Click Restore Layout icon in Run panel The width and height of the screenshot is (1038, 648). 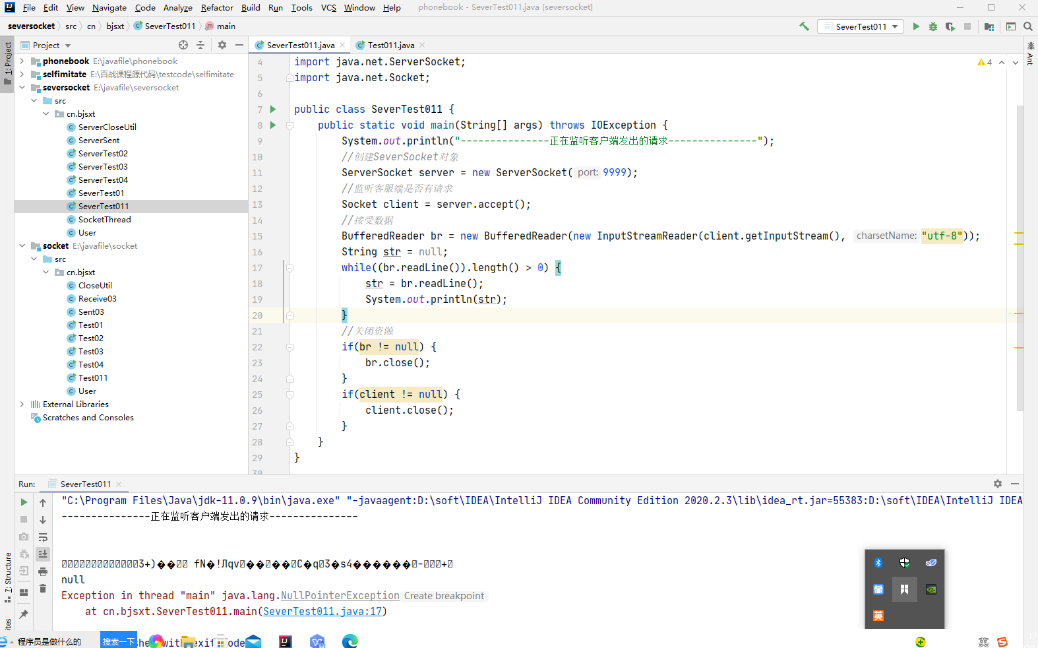coord(24,593)
